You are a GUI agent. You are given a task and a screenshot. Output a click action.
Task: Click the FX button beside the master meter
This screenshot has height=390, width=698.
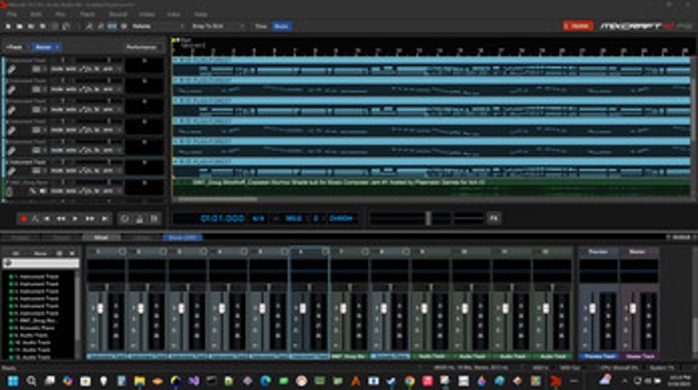tap(494, 219)
